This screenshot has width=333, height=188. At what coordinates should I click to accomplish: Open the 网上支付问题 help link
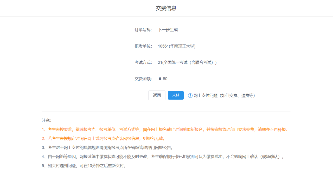pyautogui.click(x=205, y=95)
